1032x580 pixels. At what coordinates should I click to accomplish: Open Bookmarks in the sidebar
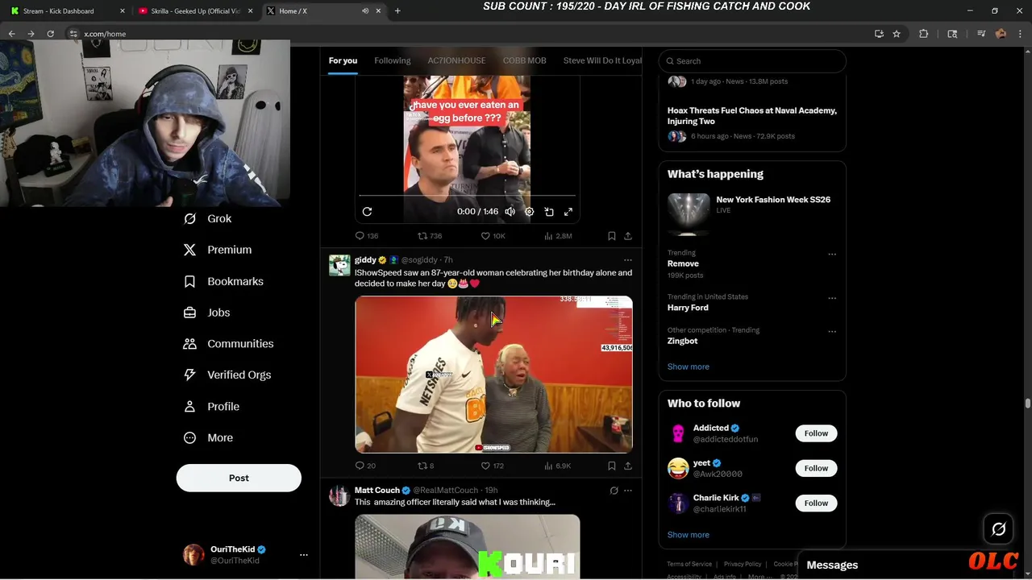click(223, 281)
